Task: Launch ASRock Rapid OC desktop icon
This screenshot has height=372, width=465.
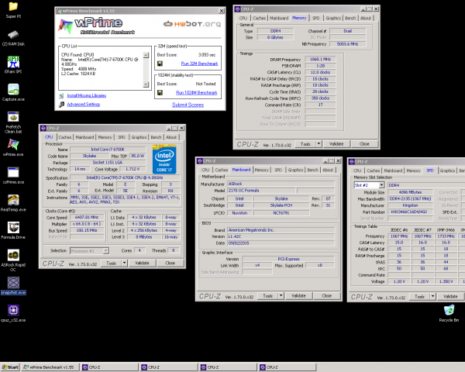Action: click(13, 255)
